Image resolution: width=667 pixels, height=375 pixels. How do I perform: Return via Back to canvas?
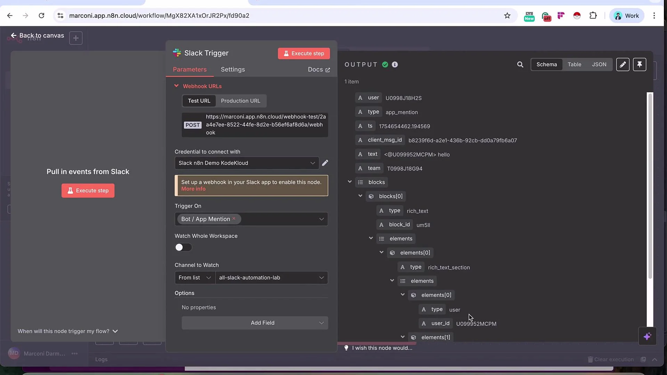click(38, 35)
